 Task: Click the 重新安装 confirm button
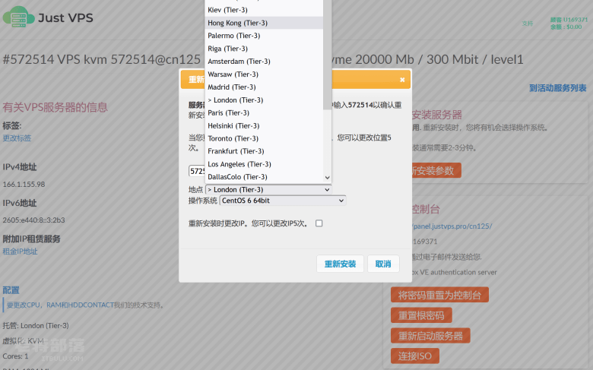pos(340,264)
